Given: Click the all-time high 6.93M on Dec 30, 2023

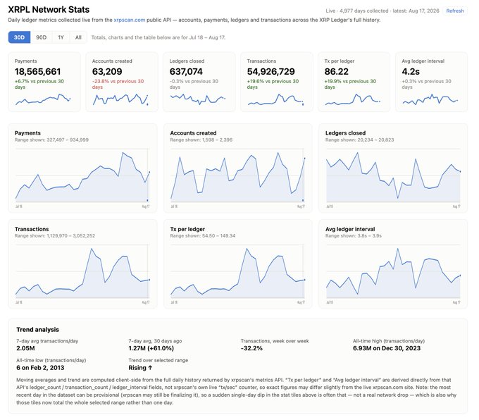Looking at the screenshot, I should pyautogui.click(x=387, y=348).
